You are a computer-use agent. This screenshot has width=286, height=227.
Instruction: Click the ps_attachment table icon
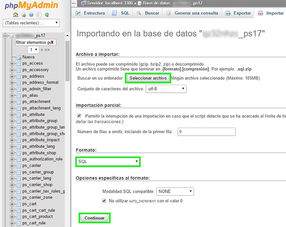tap(19, 102)
